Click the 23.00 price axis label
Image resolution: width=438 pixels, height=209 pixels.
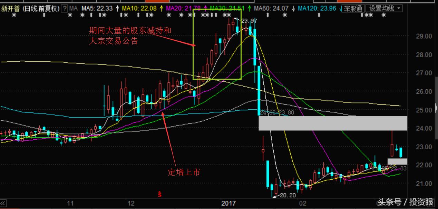[x=424, y=147]
